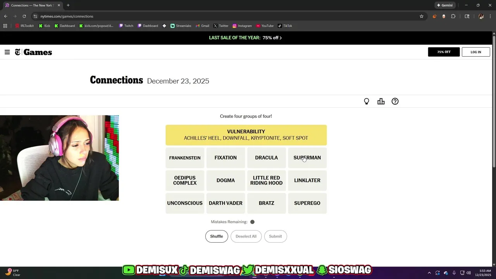496x279 pixels.
Task: Open a new browser tab
Action: (68, 5)
